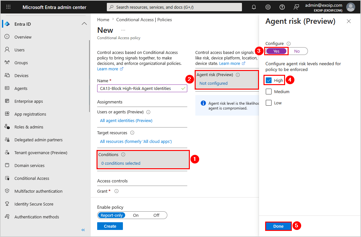Open the app launcher waffle icon
This screenshot has width=361, height=237.
coord(8,7)
